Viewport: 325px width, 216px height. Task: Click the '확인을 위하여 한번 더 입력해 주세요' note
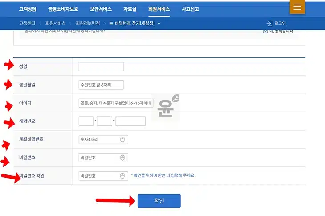pyautogui.click(x=163, y=175)
